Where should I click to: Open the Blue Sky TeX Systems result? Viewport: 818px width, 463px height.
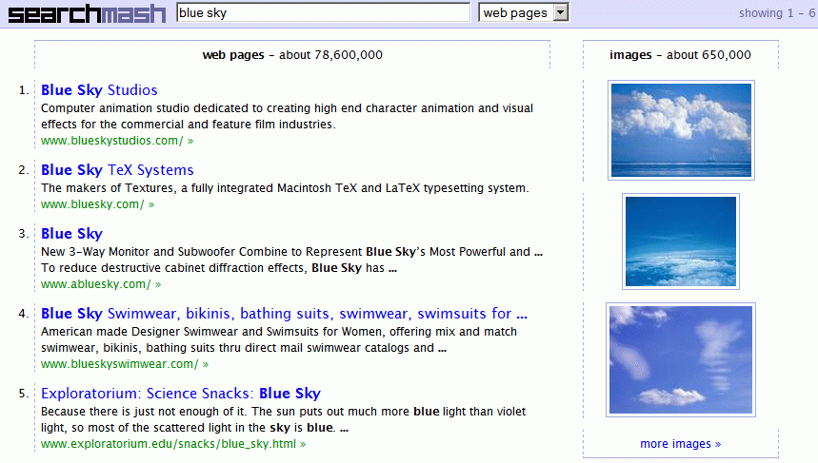pos(117,170)
